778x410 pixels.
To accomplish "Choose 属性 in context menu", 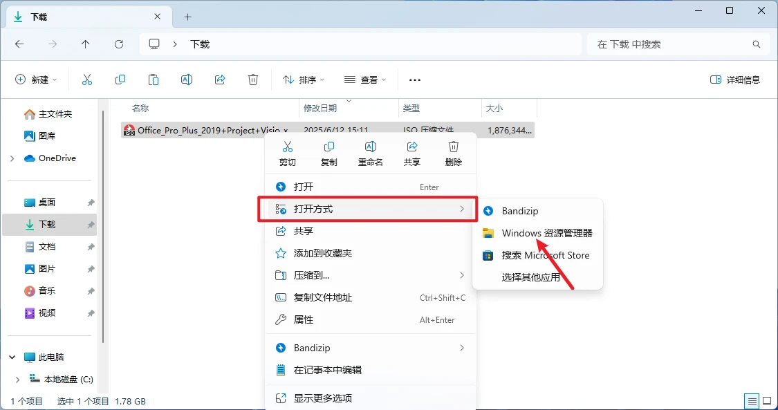I will 371,319.
